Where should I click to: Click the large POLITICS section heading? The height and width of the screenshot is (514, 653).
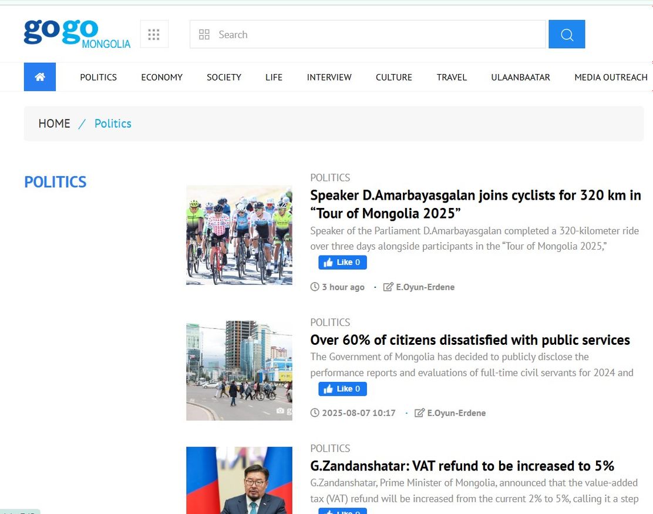tap(55, 182)
